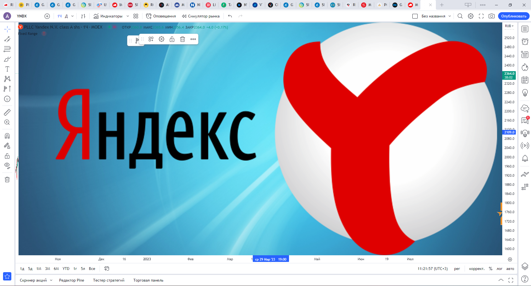Open the favorites star toolbar button
Image resolution: width=531 pixels, height=286 pixels.
[x=7, y=276]
